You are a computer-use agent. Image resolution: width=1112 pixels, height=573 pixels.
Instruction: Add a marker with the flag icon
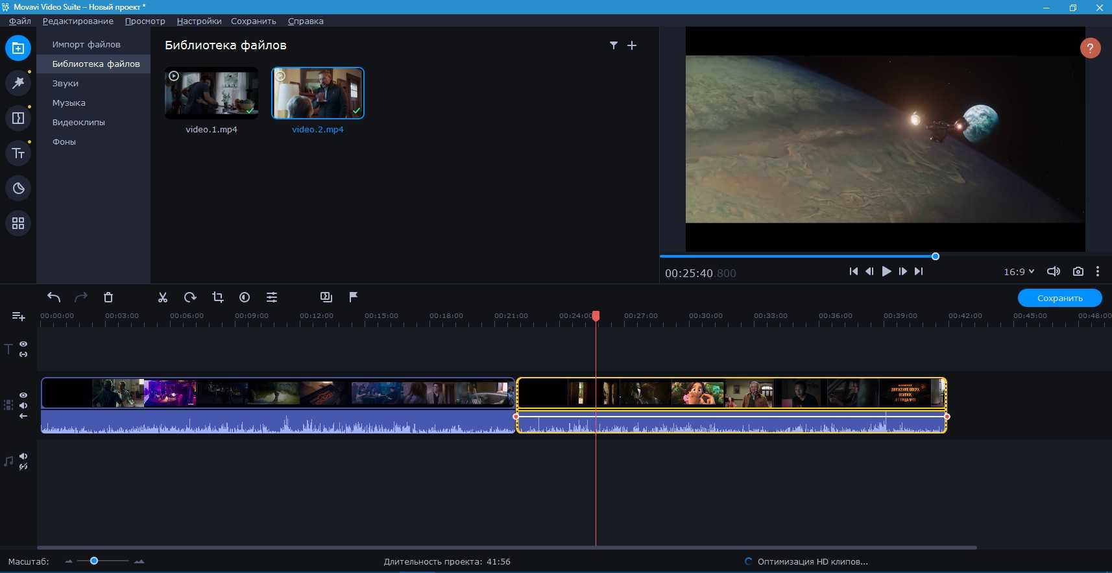(354, 297)
